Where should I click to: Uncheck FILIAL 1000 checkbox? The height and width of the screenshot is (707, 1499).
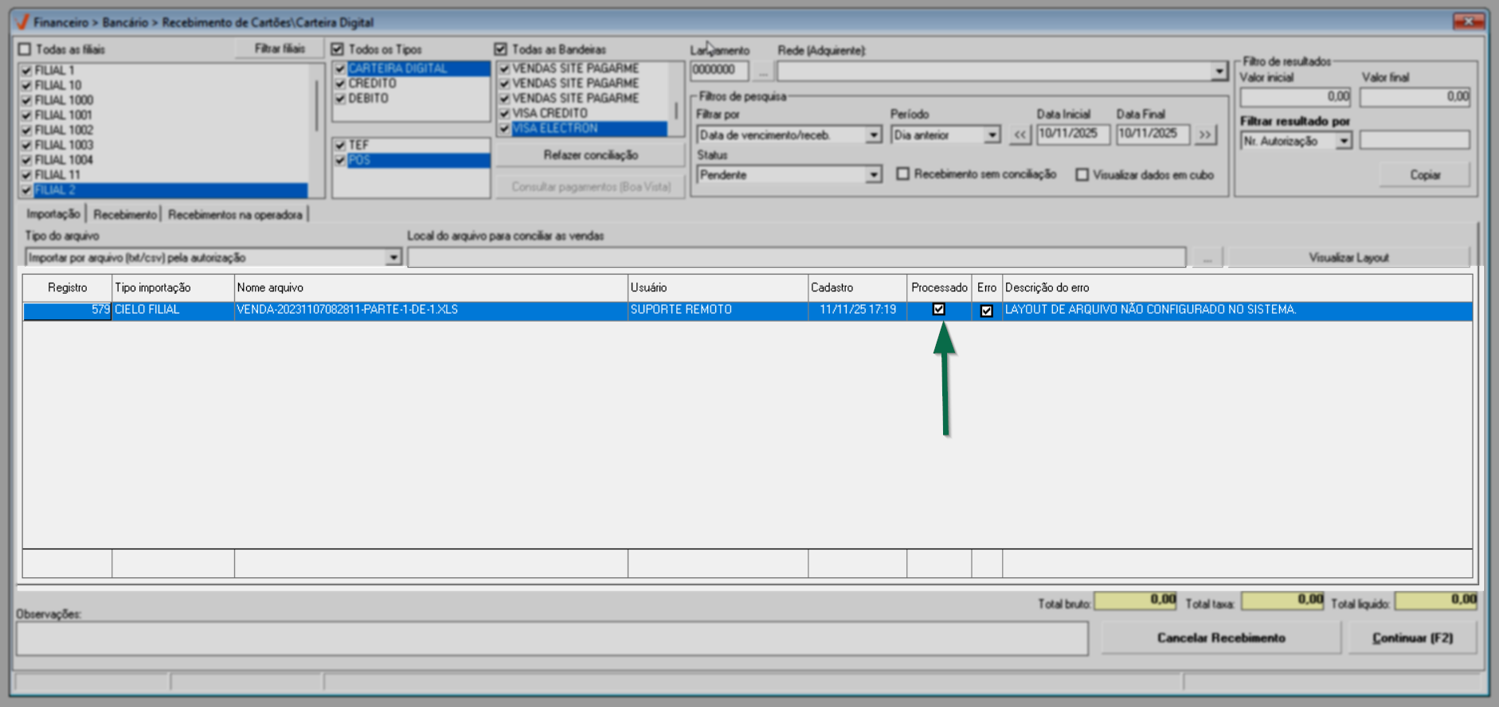pos(26,100)
